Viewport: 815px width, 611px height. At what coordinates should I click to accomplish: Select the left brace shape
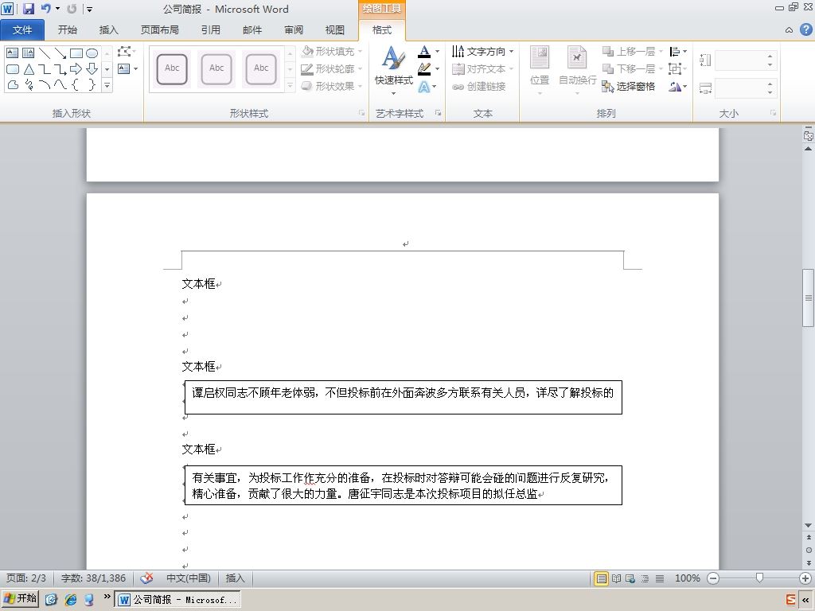[76, 84]
